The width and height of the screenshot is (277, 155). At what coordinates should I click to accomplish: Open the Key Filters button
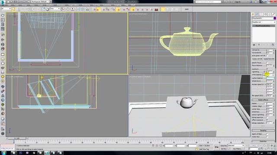coord(237,149)
